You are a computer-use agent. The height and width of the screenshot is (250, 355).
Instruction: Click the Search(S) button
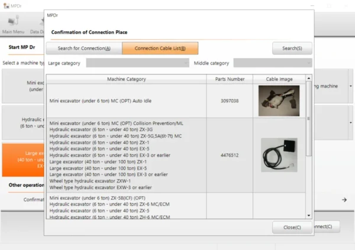coord(292,48)
